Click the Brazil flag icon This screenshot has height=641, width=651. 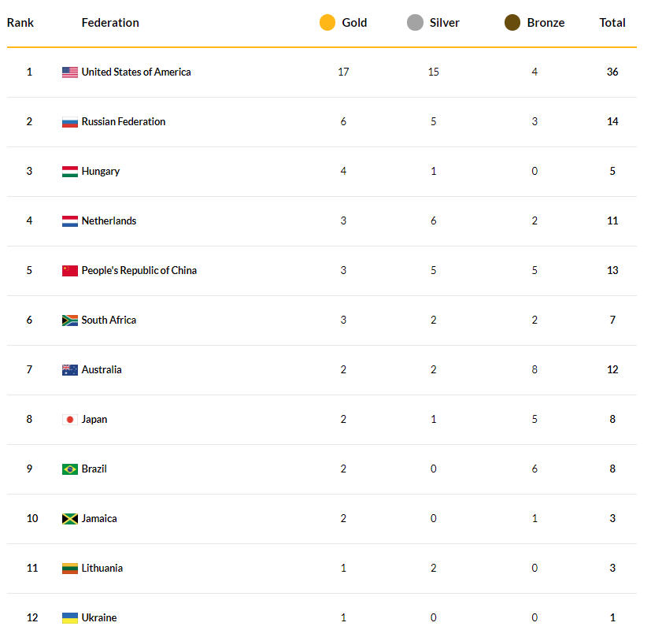click(x=70, y=469)
